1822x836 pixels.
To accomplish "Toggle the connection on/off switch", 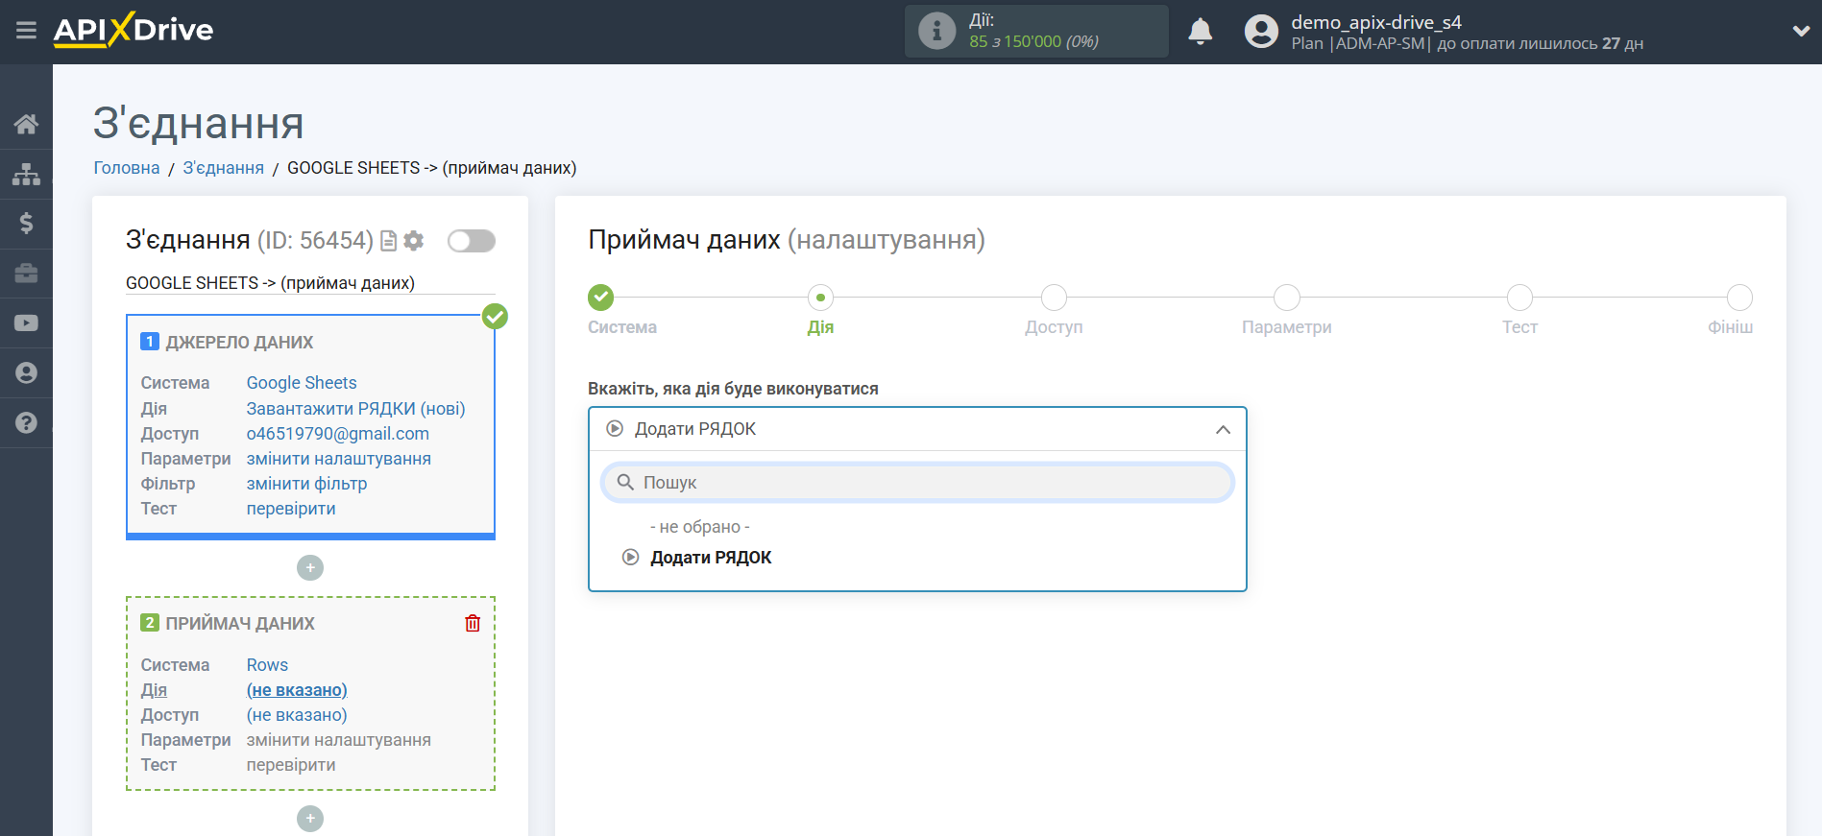I will pos(472,241).
